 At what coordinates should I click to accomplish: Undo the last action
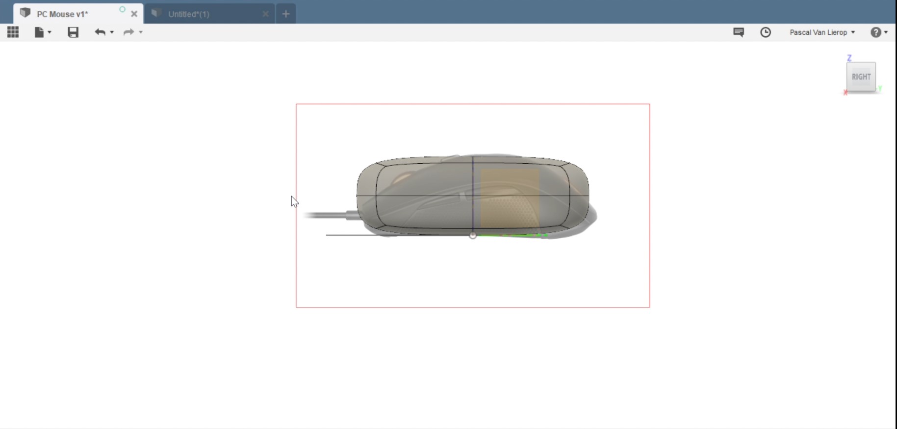coord(100,32)
